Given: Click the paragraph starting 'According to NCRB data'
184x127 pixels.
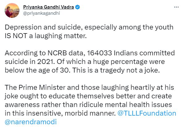Looking at the screenshot, I should tap(90, 62).
